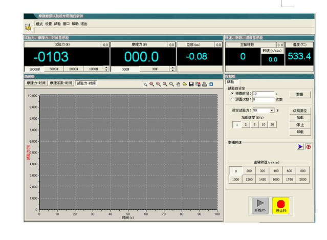Select the 5000N test force range
Image resolution: width=327 pixels, height=240 pixels.
click(x=54, y=69)
